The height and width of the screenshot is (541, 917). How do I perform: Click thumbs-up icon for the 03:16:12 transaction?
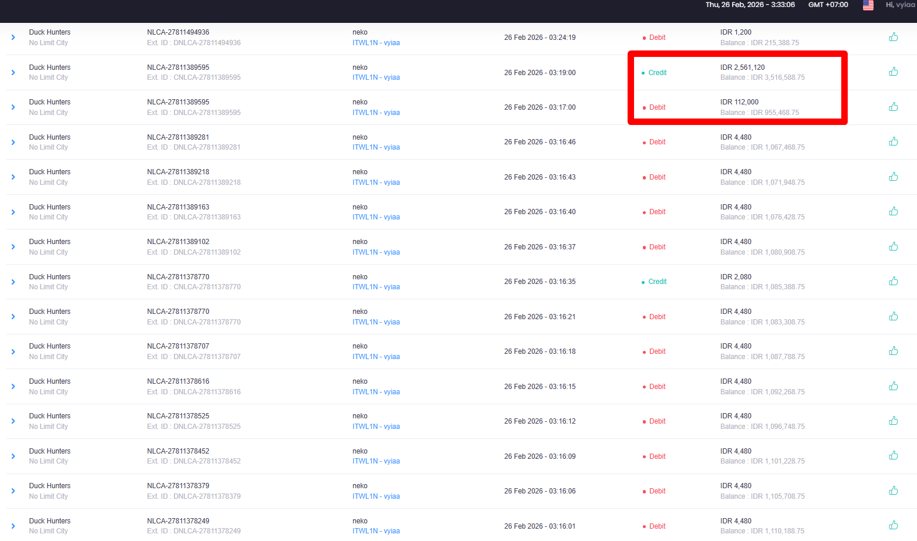[894, 421]
